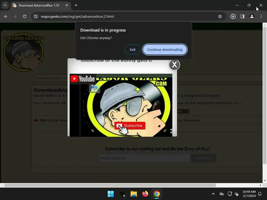
Task: Click the scroll right arrow of horizontal scrollbar
Action: (x=260, y=185)
